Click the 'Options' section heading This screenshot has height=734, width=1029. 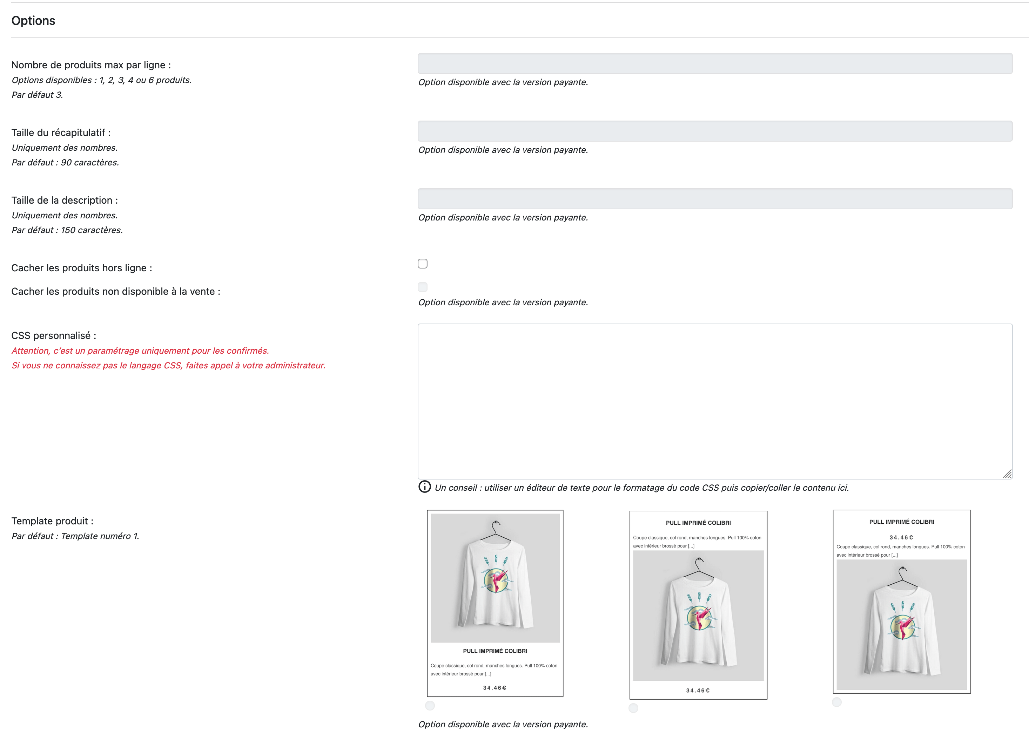point(33,21)
